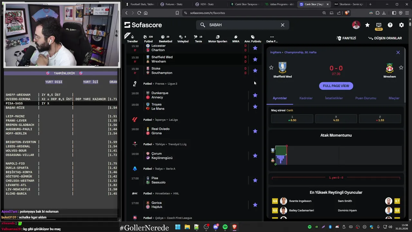This screenshot has height=232, width=412.
Task: Select the Ayrıntılar tab
Action: 280,98
